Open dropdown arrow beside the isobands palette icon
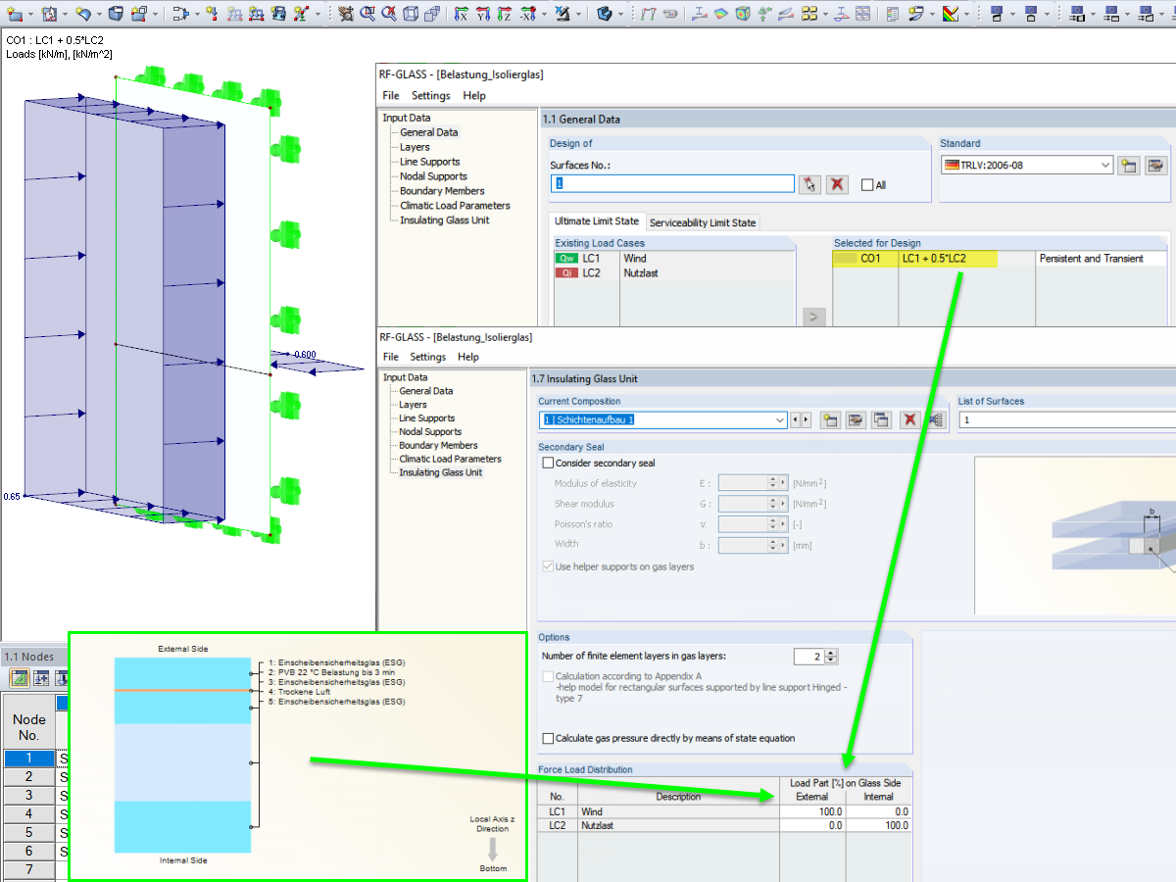Screen dimensions: 1176x882 pos(966,14)
